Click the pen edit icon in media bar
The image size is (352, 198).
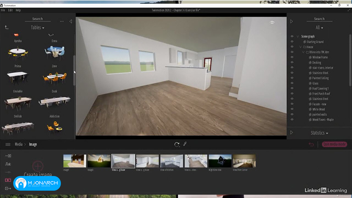click(185, 144)
